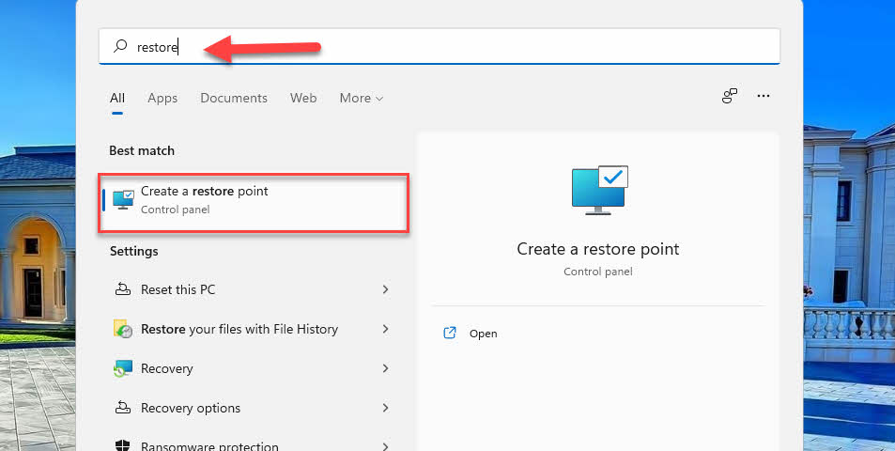895x451 pixels.
Task: Open the three-dot more options menu
Action: coord(764,97)
